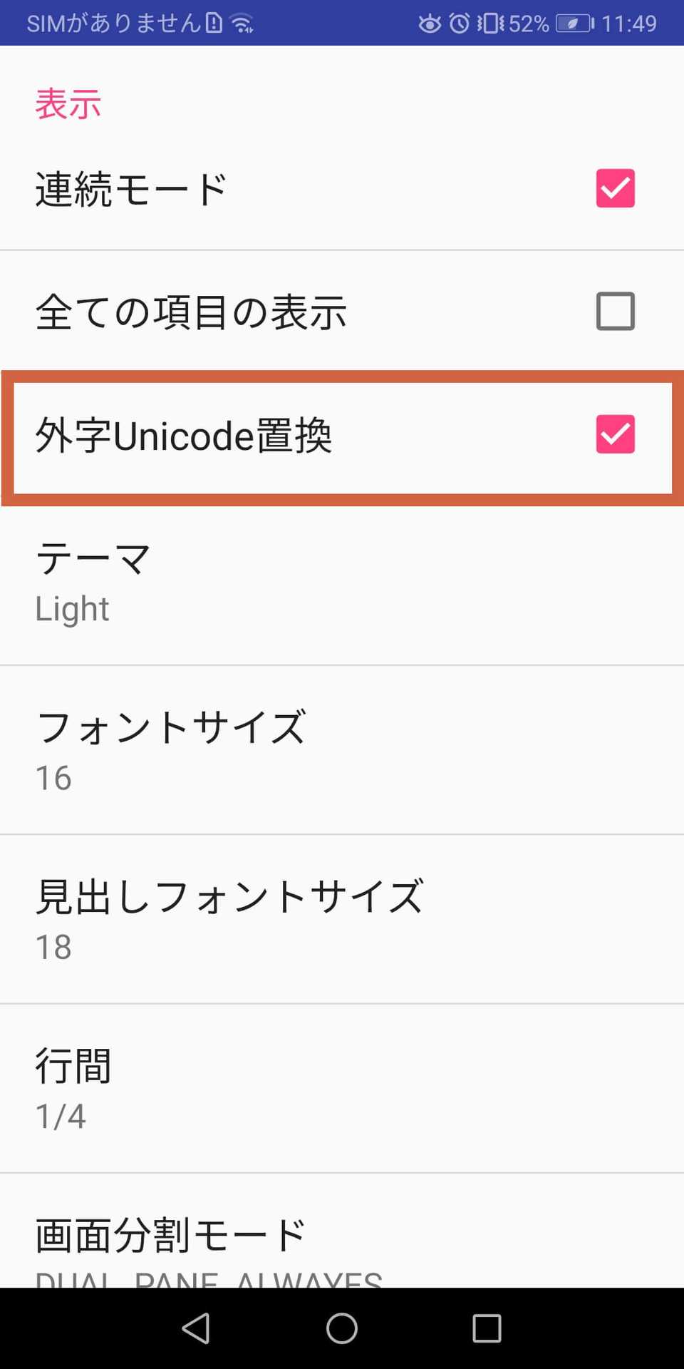Viewport: 684px width, 1369px height.
Task: Tap the 表示 section header
Action: [x=68, y=104]
